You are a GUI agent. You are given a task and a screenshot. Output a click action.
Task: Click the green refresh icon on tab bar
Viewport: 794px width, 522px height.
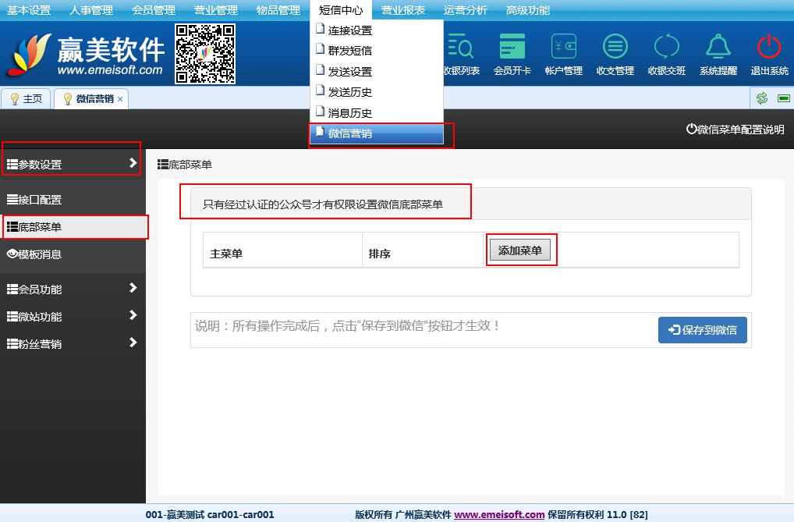(x=762, y=98)
